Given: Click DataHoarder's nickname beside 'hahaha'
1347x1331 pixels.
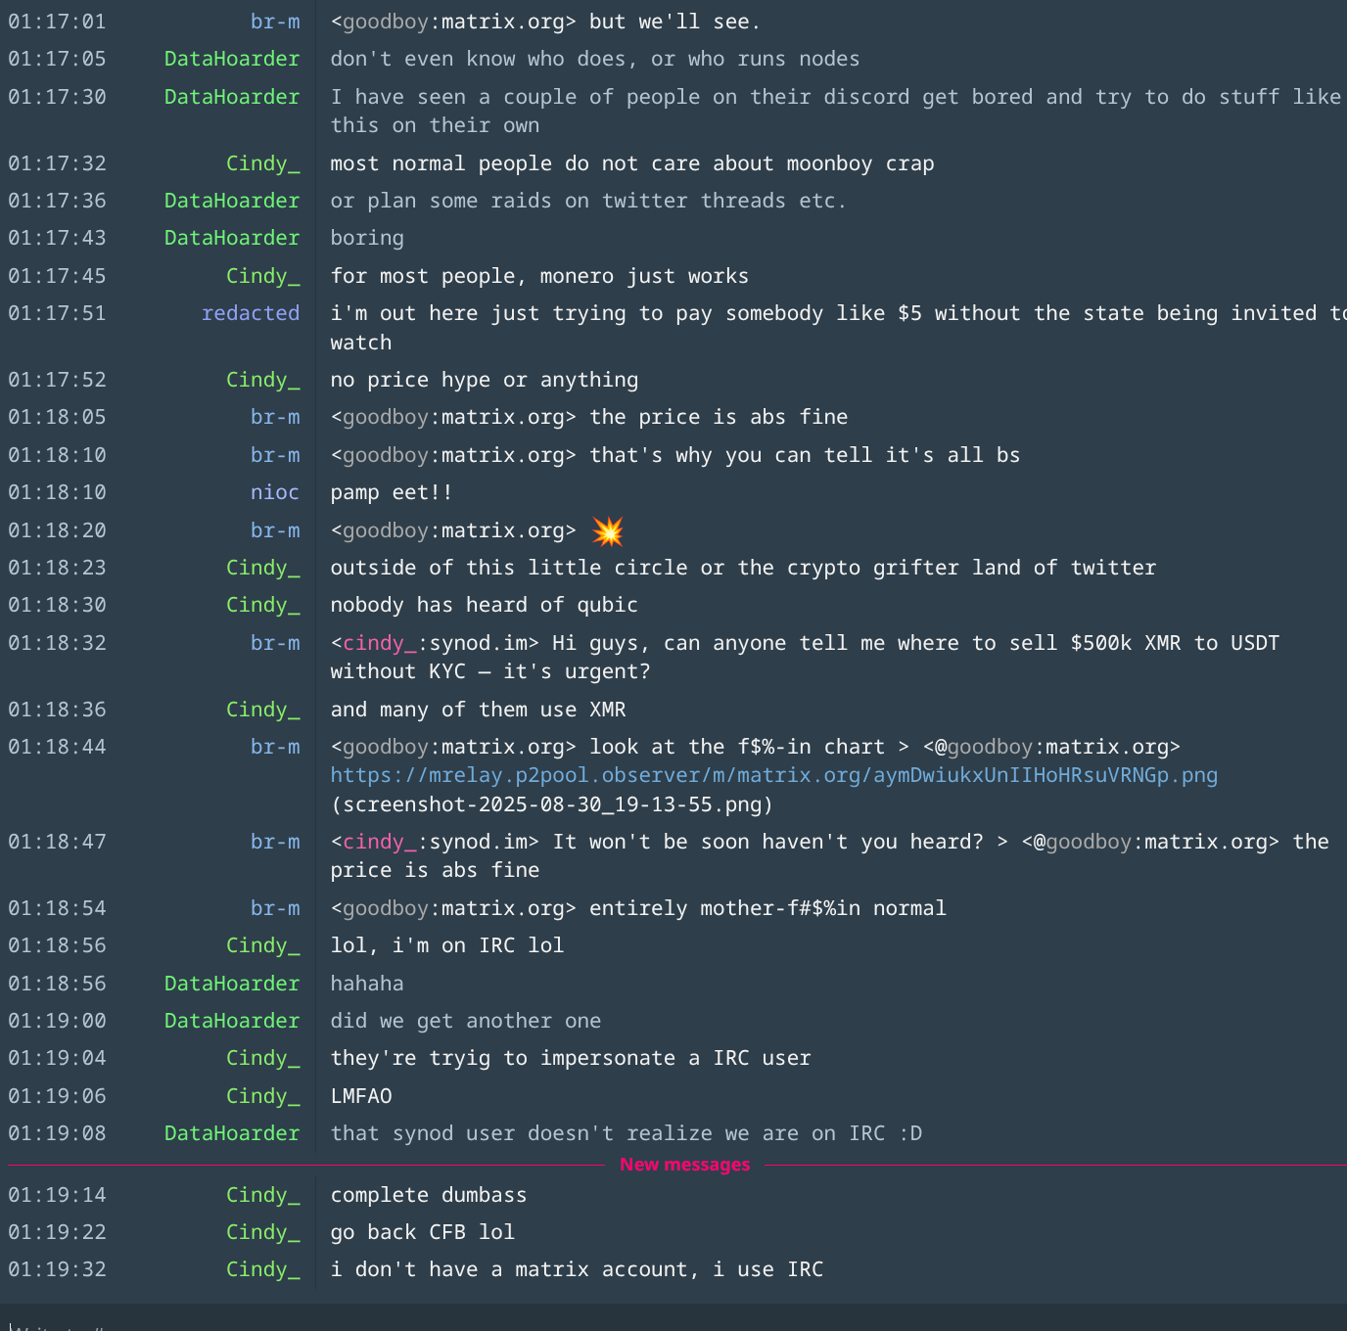Looking at the screenshot, I should [x=231, y=984].
